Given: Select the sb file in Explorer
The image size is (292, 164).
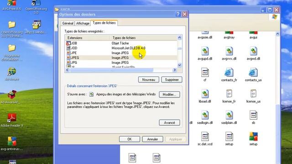Looking at the screenshot, I should tap(253, 118).
